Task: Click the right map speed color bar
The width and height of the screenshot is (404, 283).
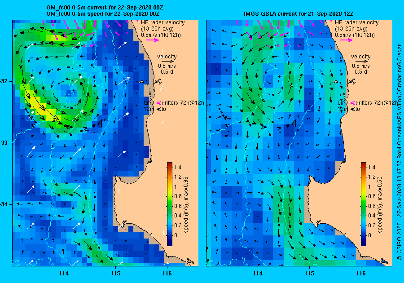Action: click(364, 204)
